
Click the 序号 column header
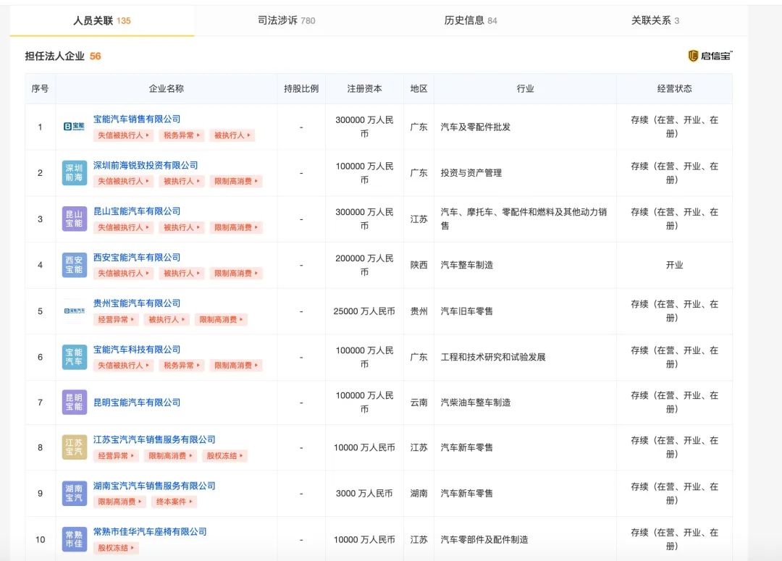pyautogui.click(x=40, y=89)
